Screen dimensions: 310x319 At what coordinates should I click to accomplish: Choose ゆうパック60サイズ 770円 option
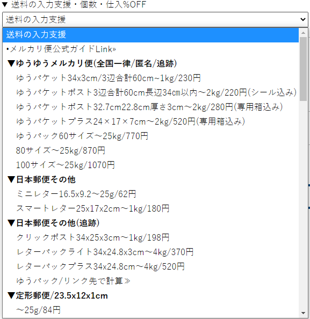(150, 136)
